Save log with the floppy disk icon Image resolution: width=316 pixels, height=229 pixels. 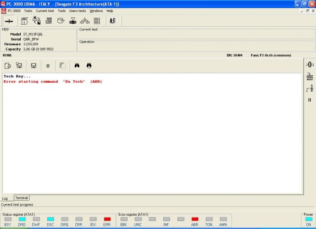tap(33, 65)
